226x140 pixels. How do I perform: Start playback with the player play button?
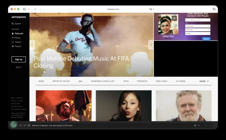click(x=20, y=125)
